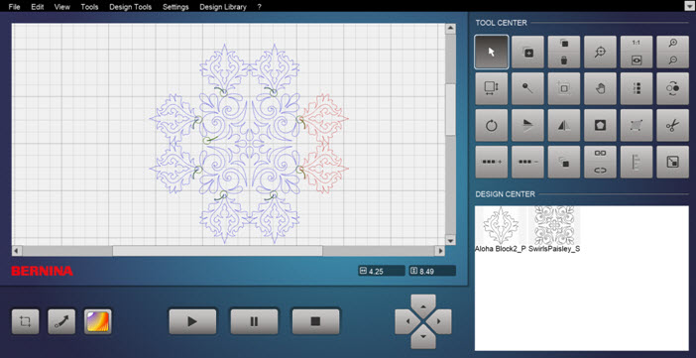Expand the top-right corner dropdown arrow

click(689, 6)
